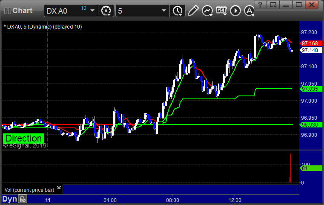Click the green 97.035 price tag
This screenshot has width=324, height=205.
[x=309, y=89]
